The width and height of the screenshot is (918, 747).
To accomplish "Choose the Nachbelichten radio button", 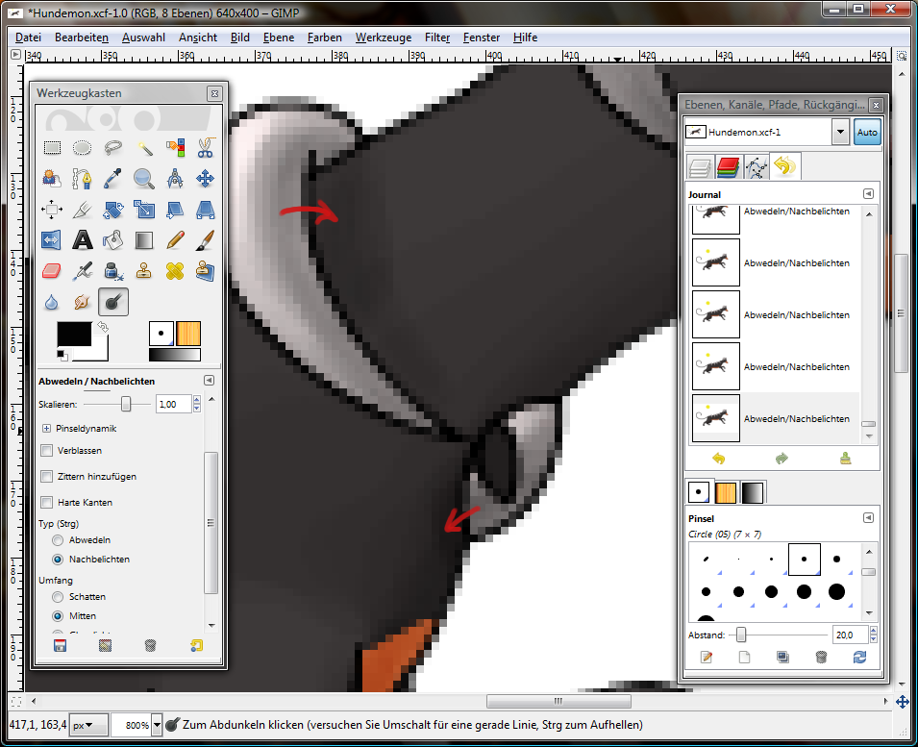I will click(x=58, y=560).
